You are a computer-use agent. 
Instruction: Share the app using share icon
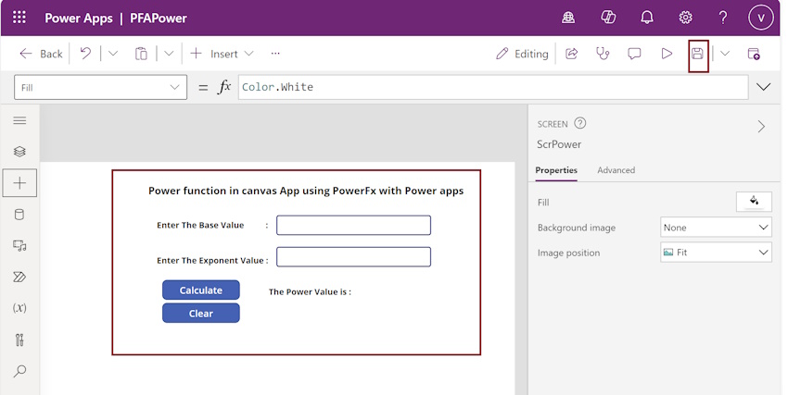[x=572, y=54]
